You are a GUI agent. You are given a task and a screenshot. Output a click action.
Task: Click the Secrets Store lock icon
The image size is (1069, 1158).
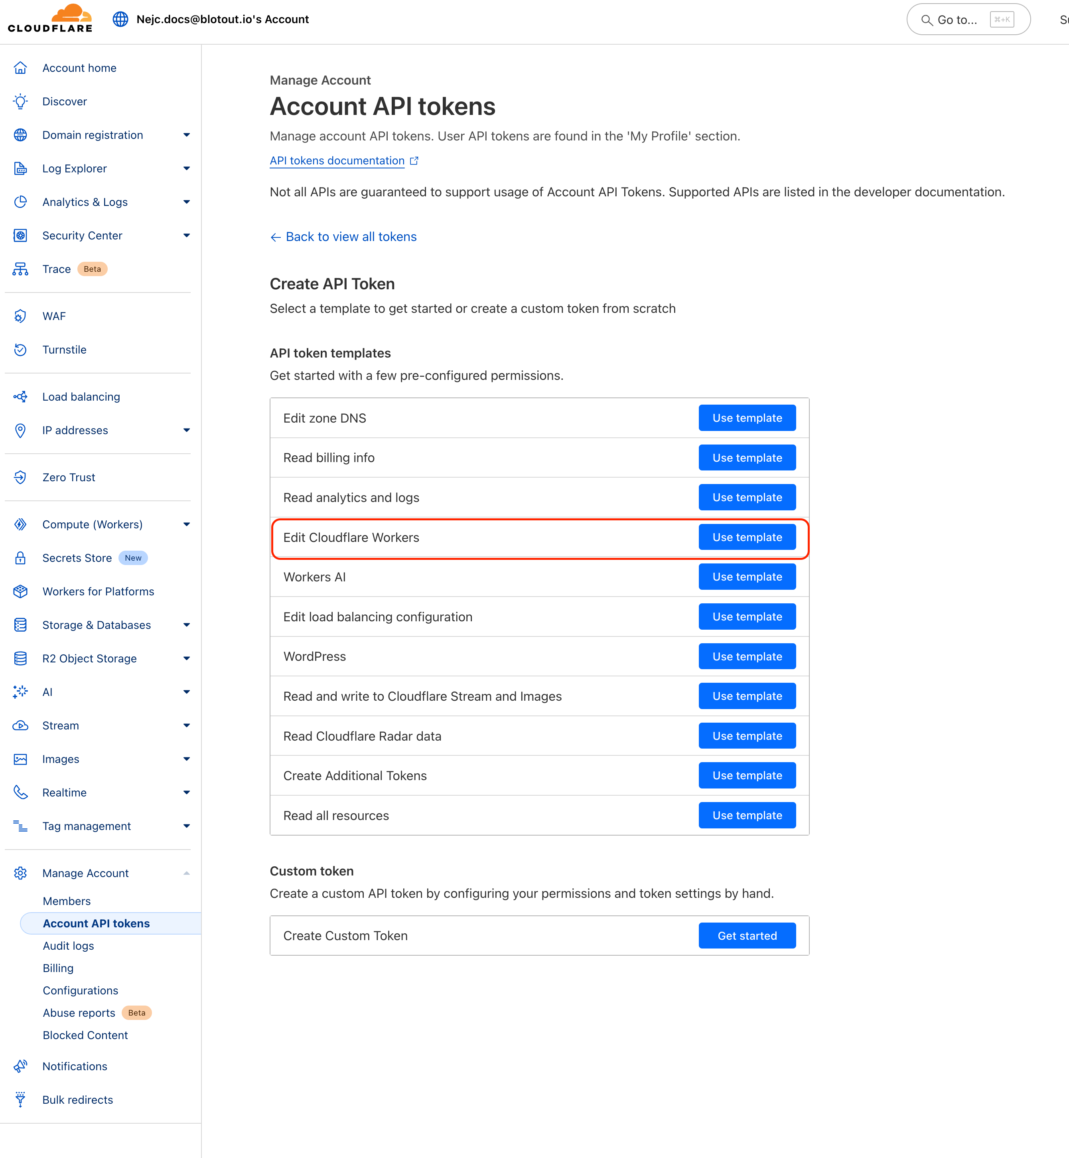20,558
